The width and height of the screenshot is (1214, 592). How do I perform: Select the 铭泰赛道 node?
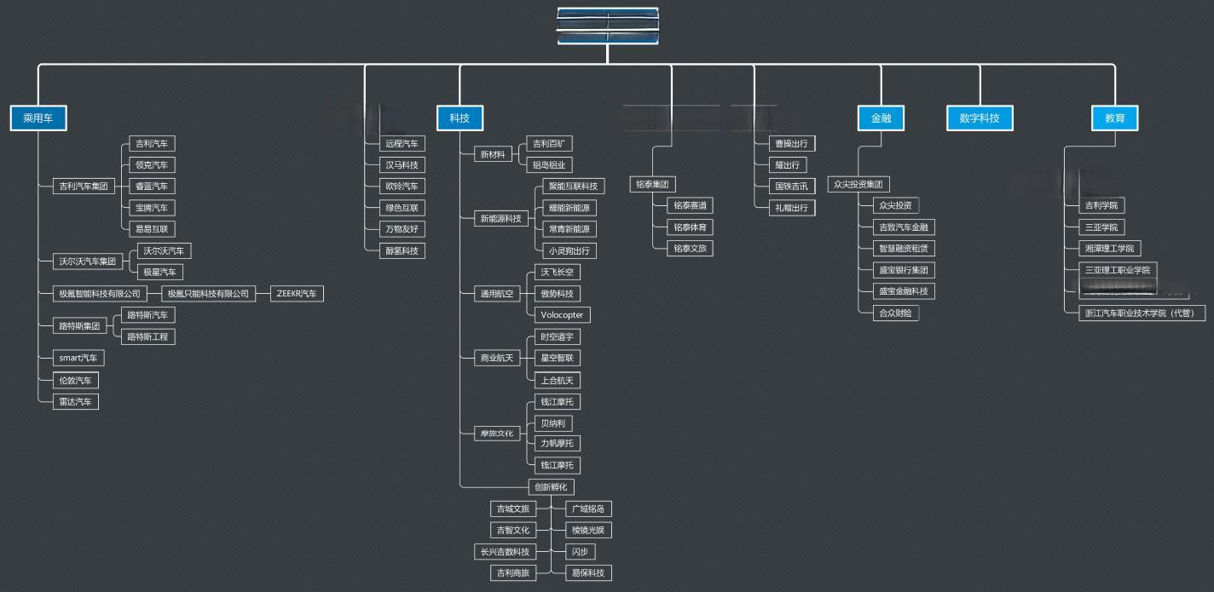690,205
